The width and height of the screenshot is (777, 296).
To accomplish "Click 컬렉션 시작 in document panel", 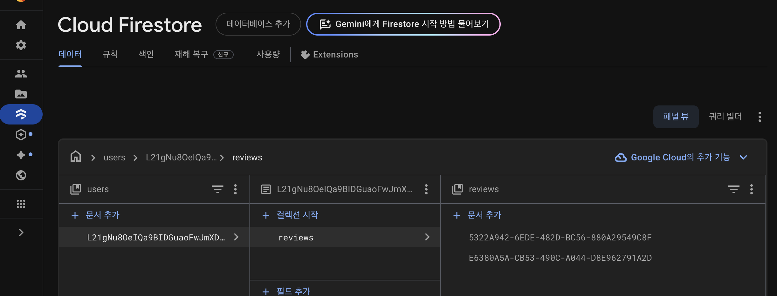I will pos(290,215).
